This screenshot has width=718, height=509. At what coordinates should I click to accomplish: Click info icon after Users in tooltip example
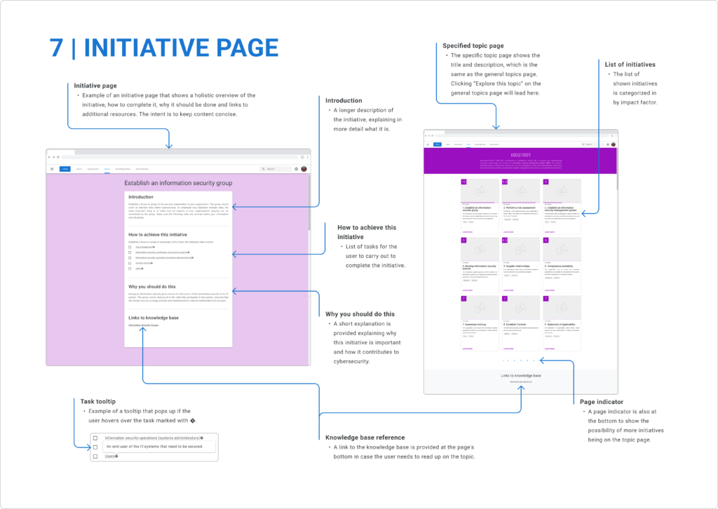click(116, 456)
